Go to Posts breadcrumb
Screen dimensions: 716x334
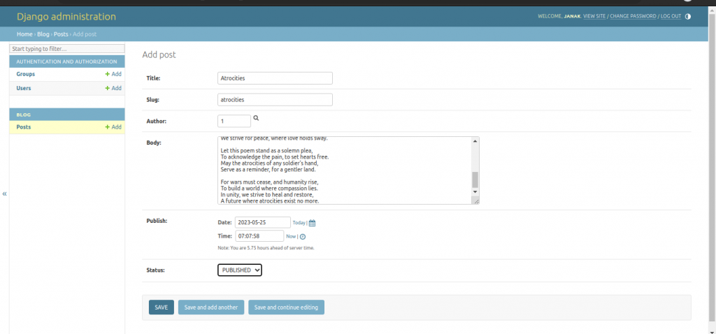[62, 34]
